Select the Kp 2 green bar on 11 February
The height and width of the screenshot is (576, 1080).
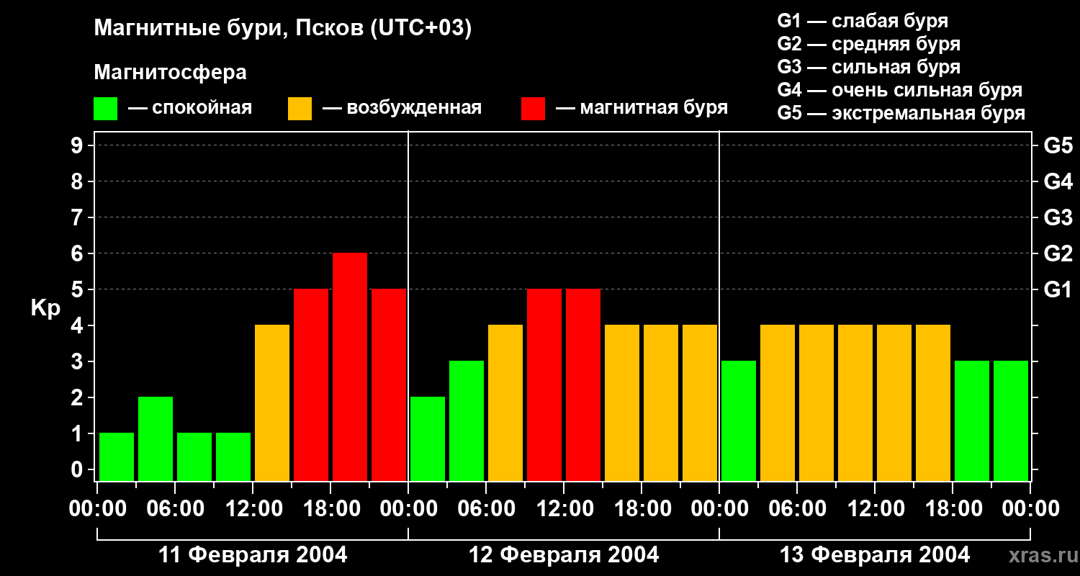point(156,438)
